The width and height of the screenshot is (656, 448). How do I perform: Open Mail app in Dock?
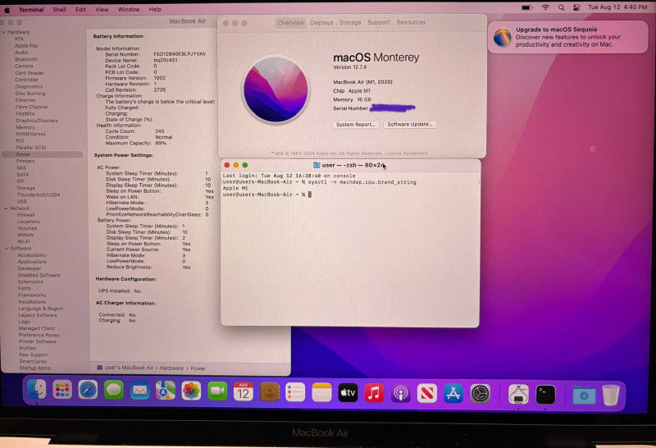pyautogui.click(x=139, y=391)
